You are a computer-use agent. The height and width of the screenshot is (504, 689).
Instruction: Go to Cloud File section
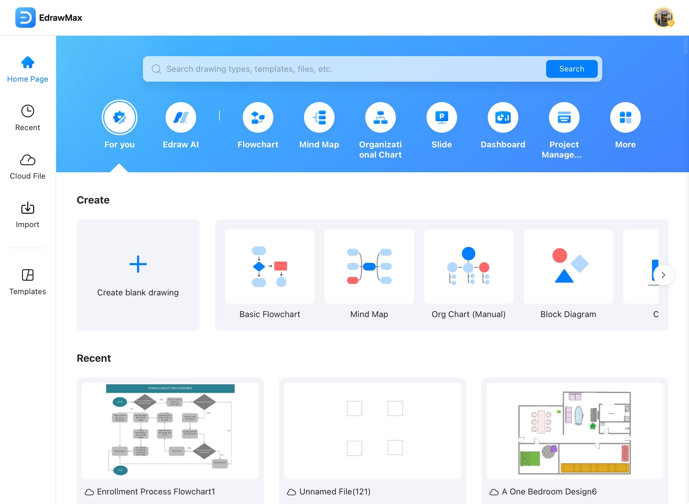(x=27, y=166)
